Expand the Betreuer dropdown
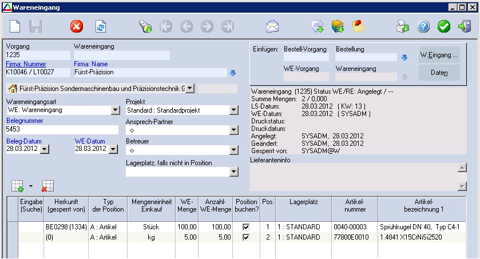This screenshot has width=480, height=259. 233,150
